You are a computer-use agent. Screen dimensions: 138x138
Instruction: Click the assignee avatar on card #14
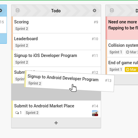[x=95, y=113]
